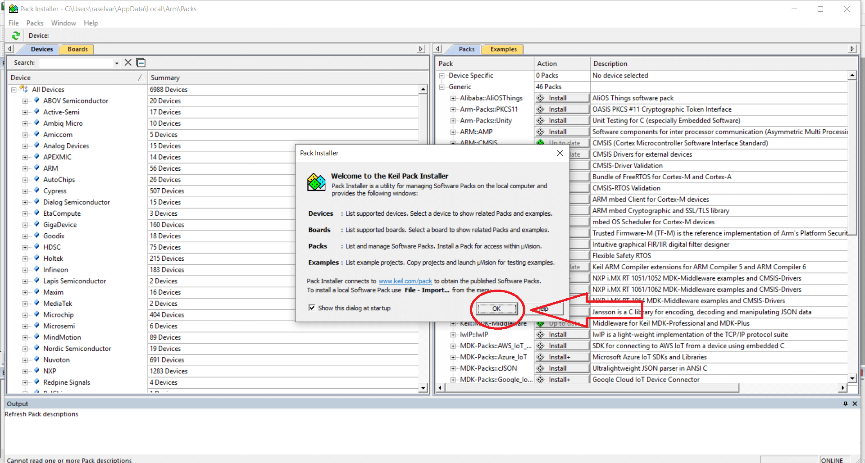Select the Dialog Semiconductor device row
Image resolution: width=865 pixels, height=463 pixels.
(77, 202)
